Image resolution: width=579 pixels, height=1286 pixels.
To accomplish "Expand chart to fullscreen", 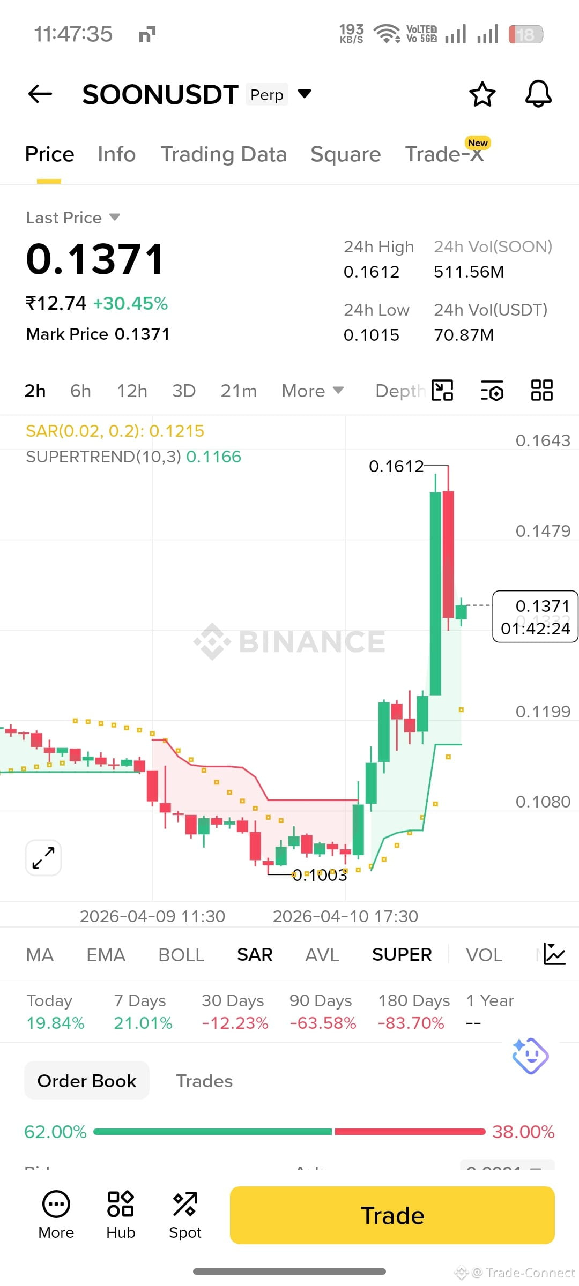I will pyautogui.click(x=43, y=858).
